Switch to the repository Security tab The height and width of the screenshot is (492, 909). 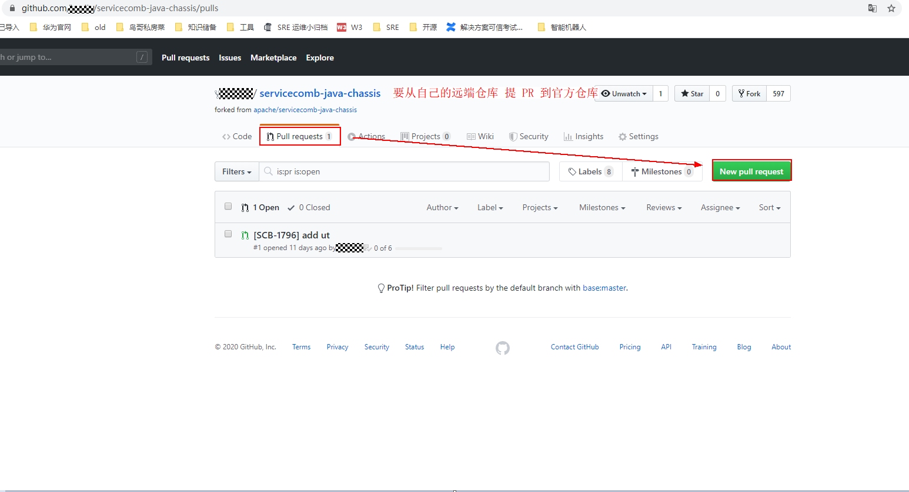529,136
